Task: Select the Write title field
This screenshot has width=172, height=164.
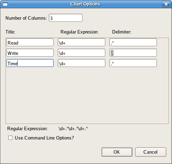Action: (x=30, y=53)
